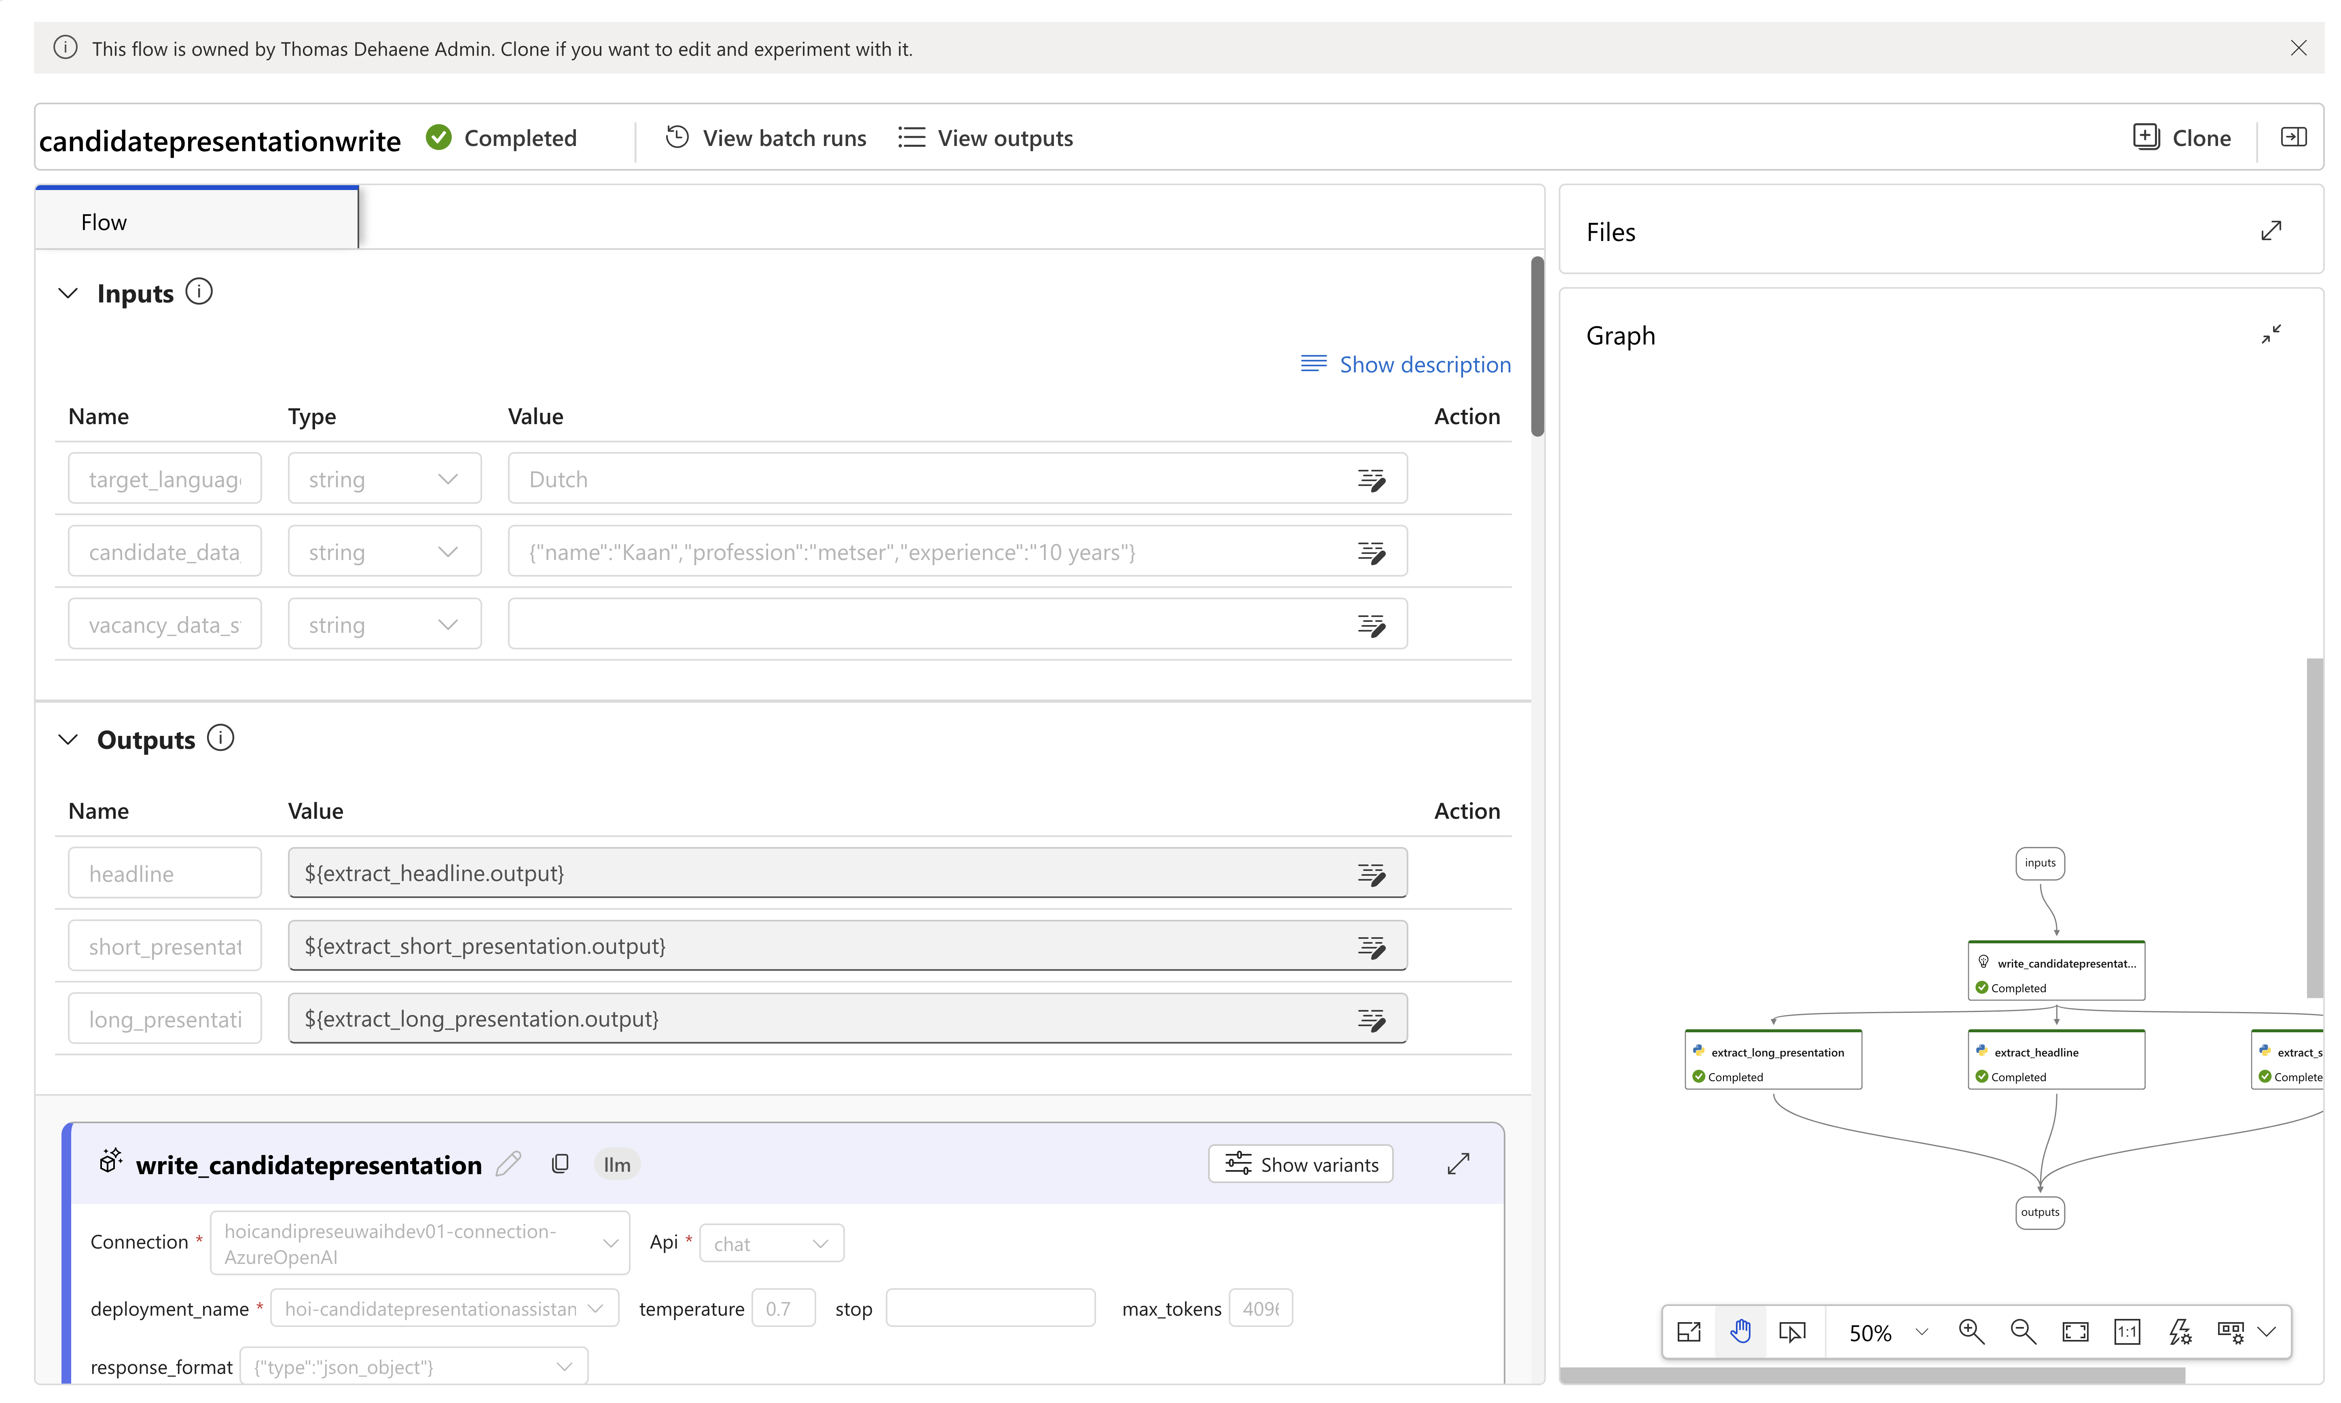Toggle the side panel icon next to Clone

point(2294,138)
